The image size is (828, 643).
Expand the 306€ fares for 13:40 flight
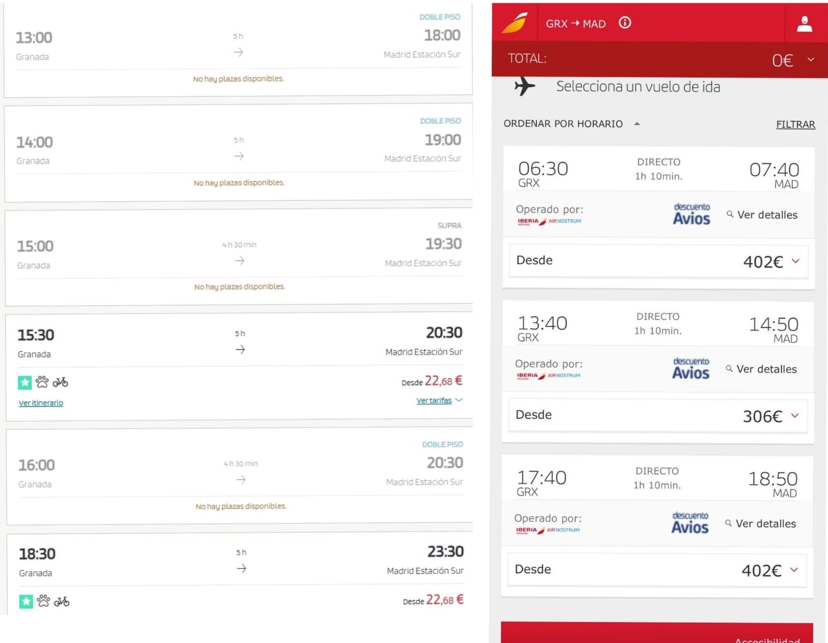click(795, 415)
